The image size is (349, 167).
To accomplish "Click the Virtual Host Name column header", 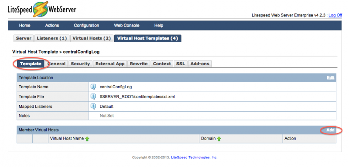I will click(67, 138).
